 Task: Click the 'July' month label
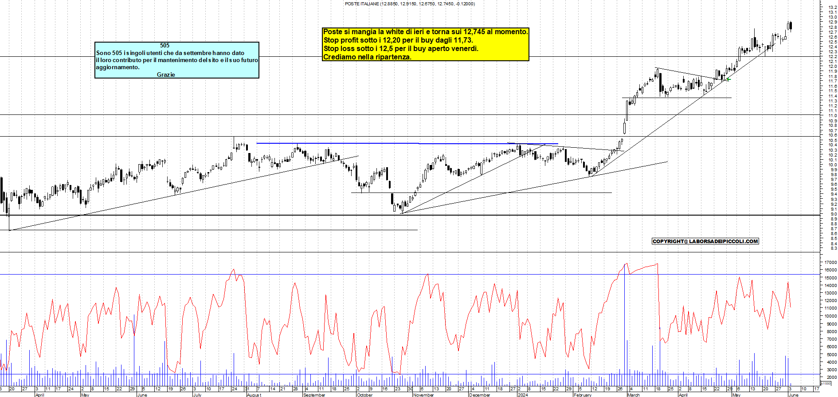[197, 395]
